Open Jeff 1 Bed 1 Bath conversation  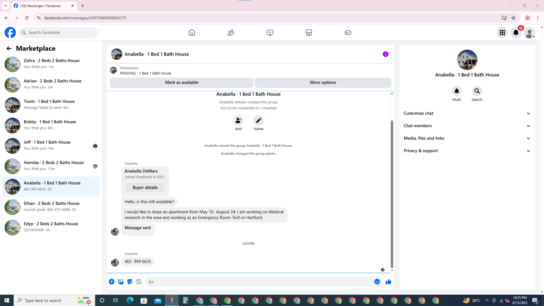pyautogui.click(x=51, y=146)
